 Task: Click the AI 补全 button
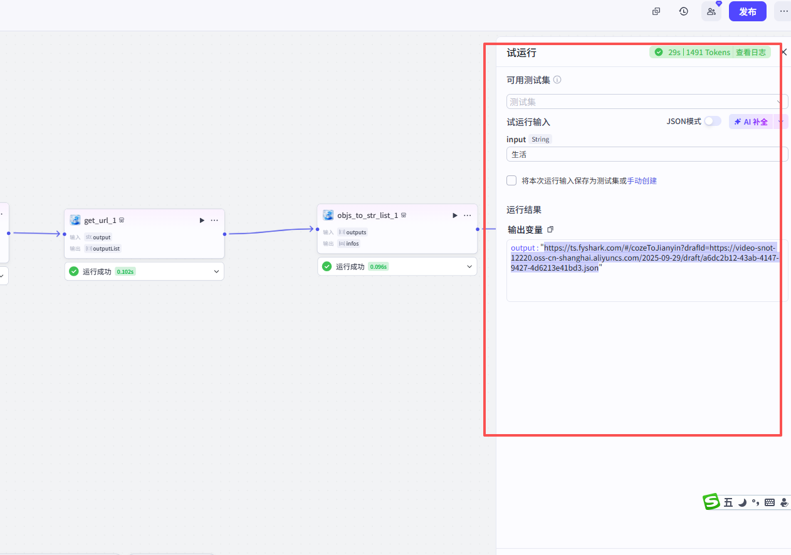pyautogui.click(x=752, y=122)
